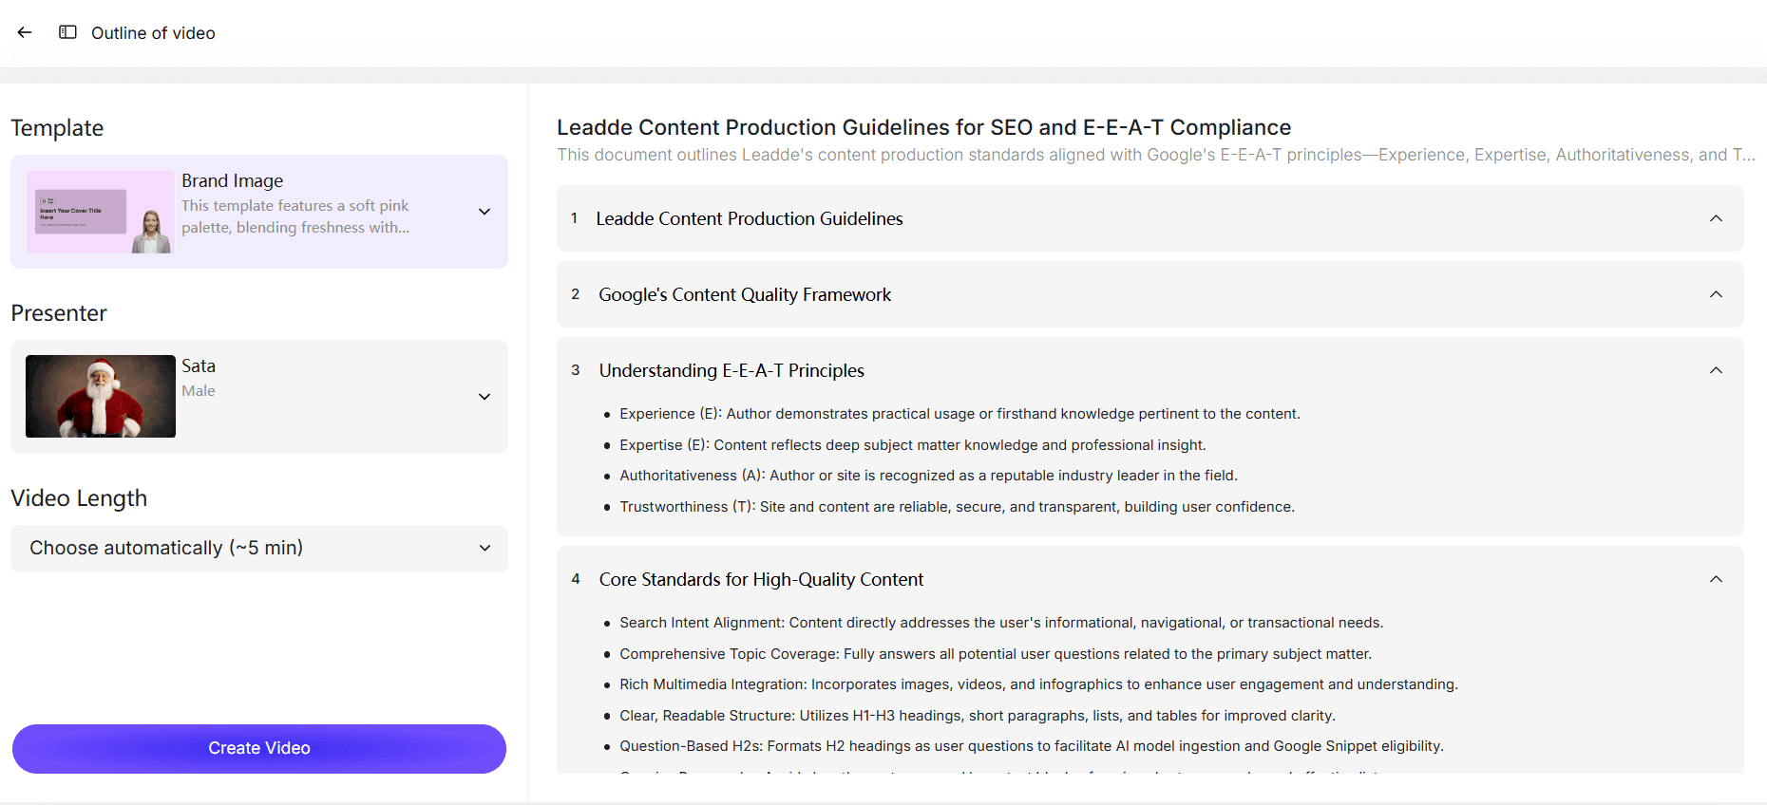Click the Trustworthiness (T) bullet point
The height and width of the screenshot is (805, 1767).
point(957,507)
